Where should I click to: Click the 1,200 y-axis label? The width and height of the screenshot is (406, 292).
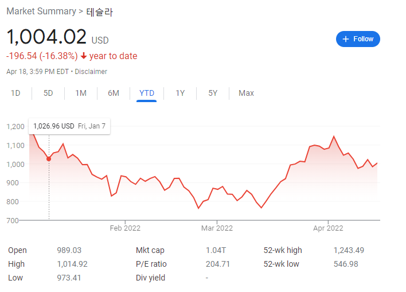point(15,127)
